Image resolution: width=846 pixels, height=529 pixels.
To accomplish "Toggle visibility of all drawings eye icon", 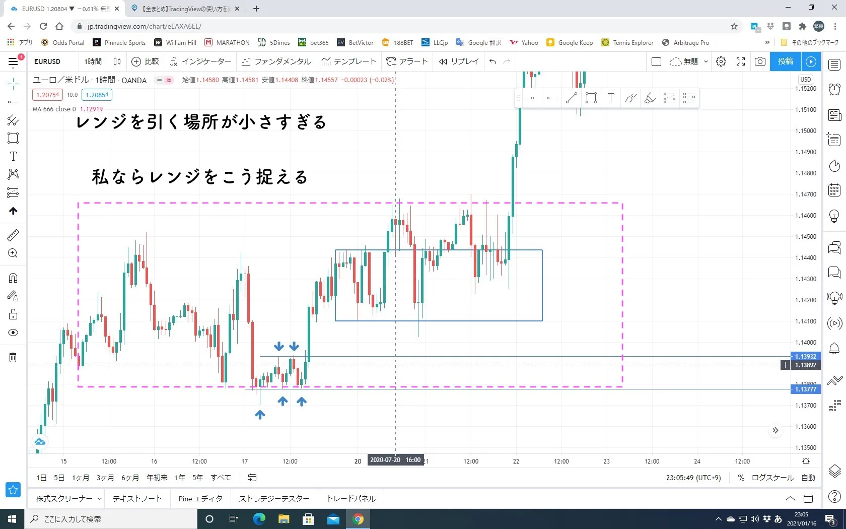I will tap(13, 333).
